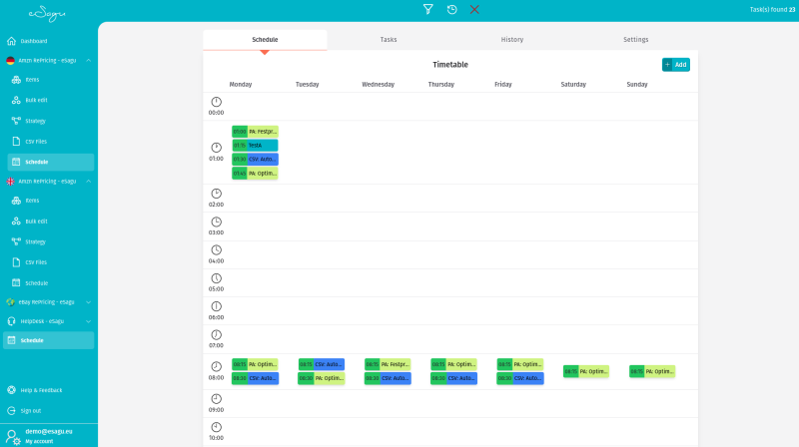Open Monday 01:30 CSV: Auto... task
The width and height of the screenshot is (799, 447).
pyautogui.click(x=255, y=160)
